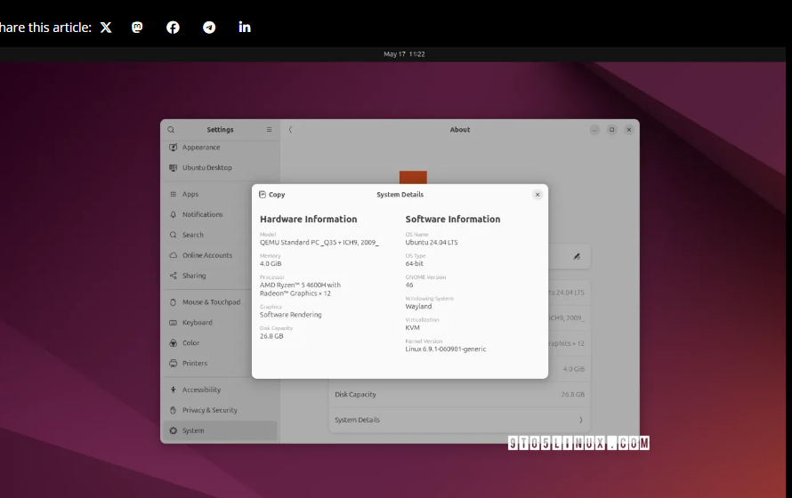Click the Privacy & Security icon

(174, 410)
